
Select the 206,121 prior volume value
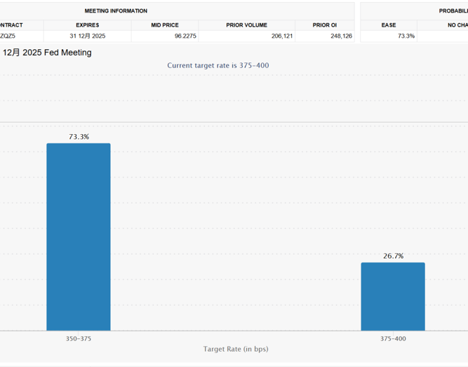pyautogui.click(x=276, y=36)
